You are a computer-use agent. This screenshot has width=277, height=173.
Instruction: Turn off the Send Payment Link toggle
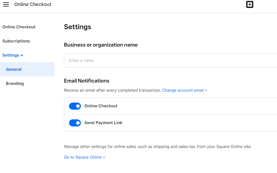coord(75,123)
